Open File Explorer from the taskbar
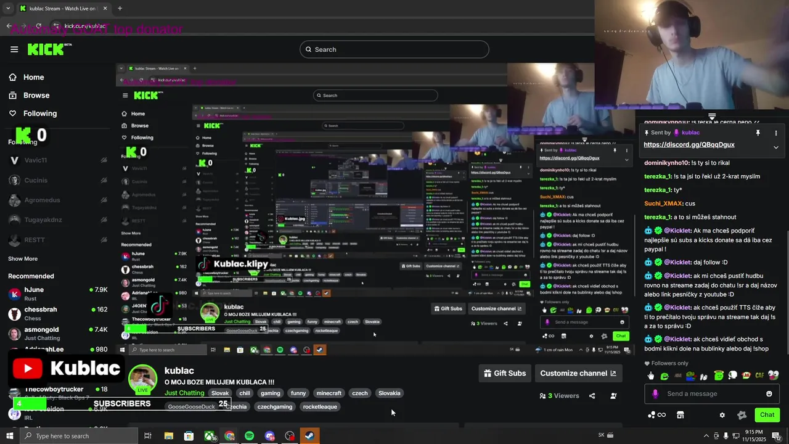Image resolution: width=789 pixels, height=444 pixels. [x=168, y=436]
